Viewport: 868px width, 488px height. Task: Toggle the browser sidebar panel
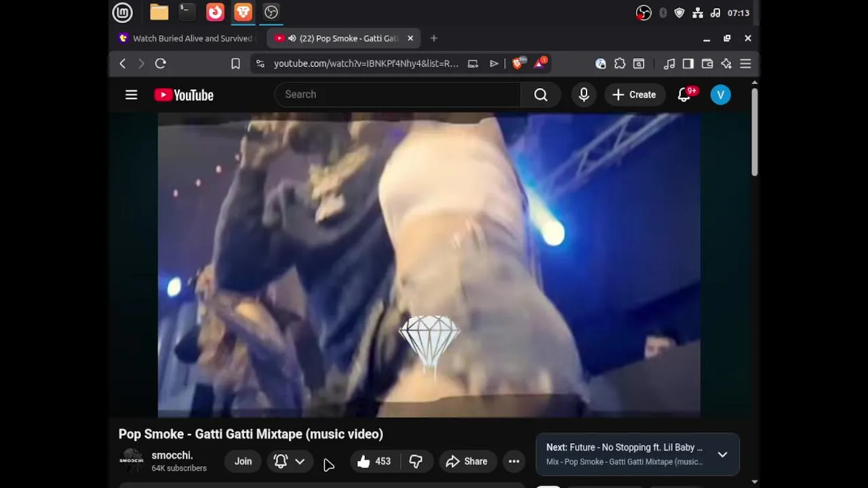tap(688, 64)
